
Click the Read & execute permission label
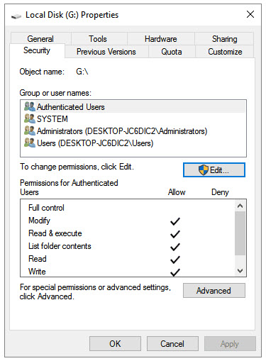[x=55, y=233]
